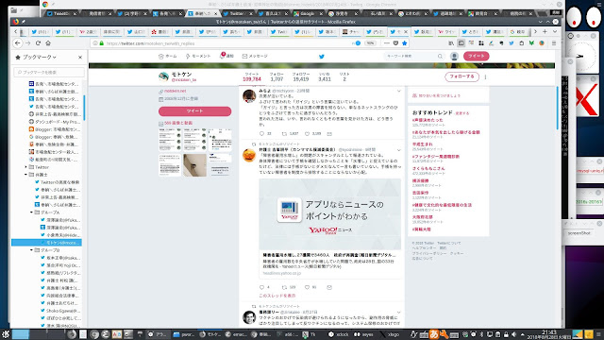Collapse the グループA folder
This screenshot has width=604, height=340.
31,212
